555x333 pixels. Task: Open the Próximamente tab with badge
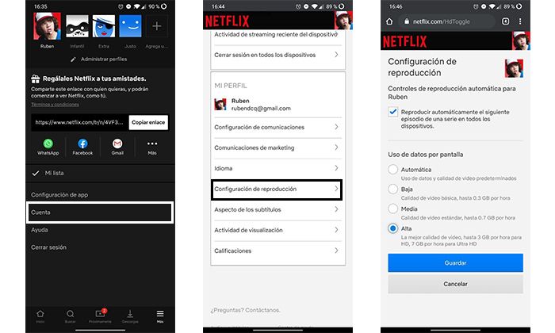click(x=100, y=316)
